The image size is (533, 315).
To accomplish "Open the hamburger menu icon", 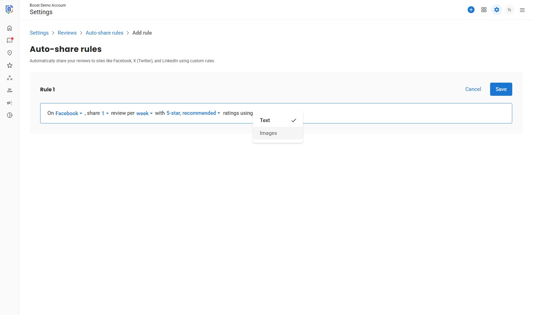I will click(522, 10).
